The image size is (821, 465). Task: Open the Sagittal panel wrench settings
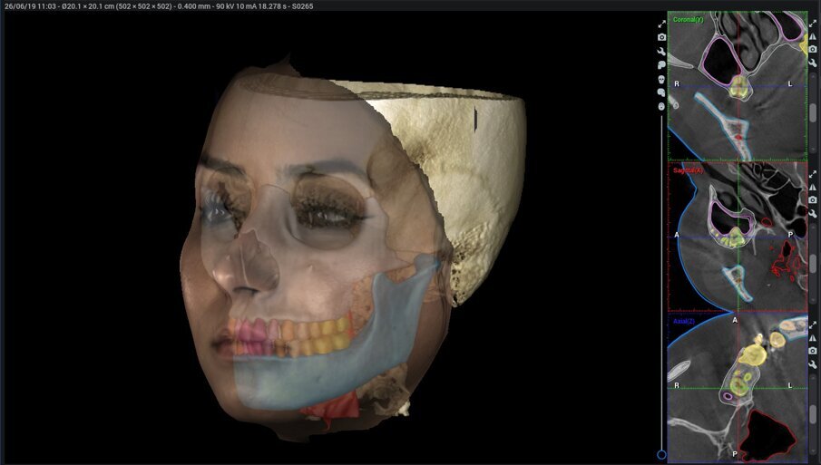click(x=813, y=213)
